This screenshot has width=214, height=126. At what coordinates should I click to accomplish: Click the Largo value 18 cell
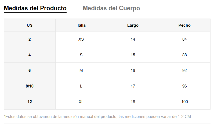tap(133, 102)
